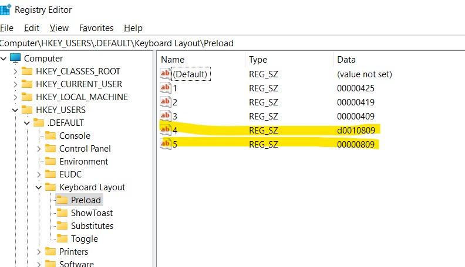Viewport: 465px width, 267px height.
Task: Select the Preload folder icon
Action: pyautogui.click(x=62, y=200)
